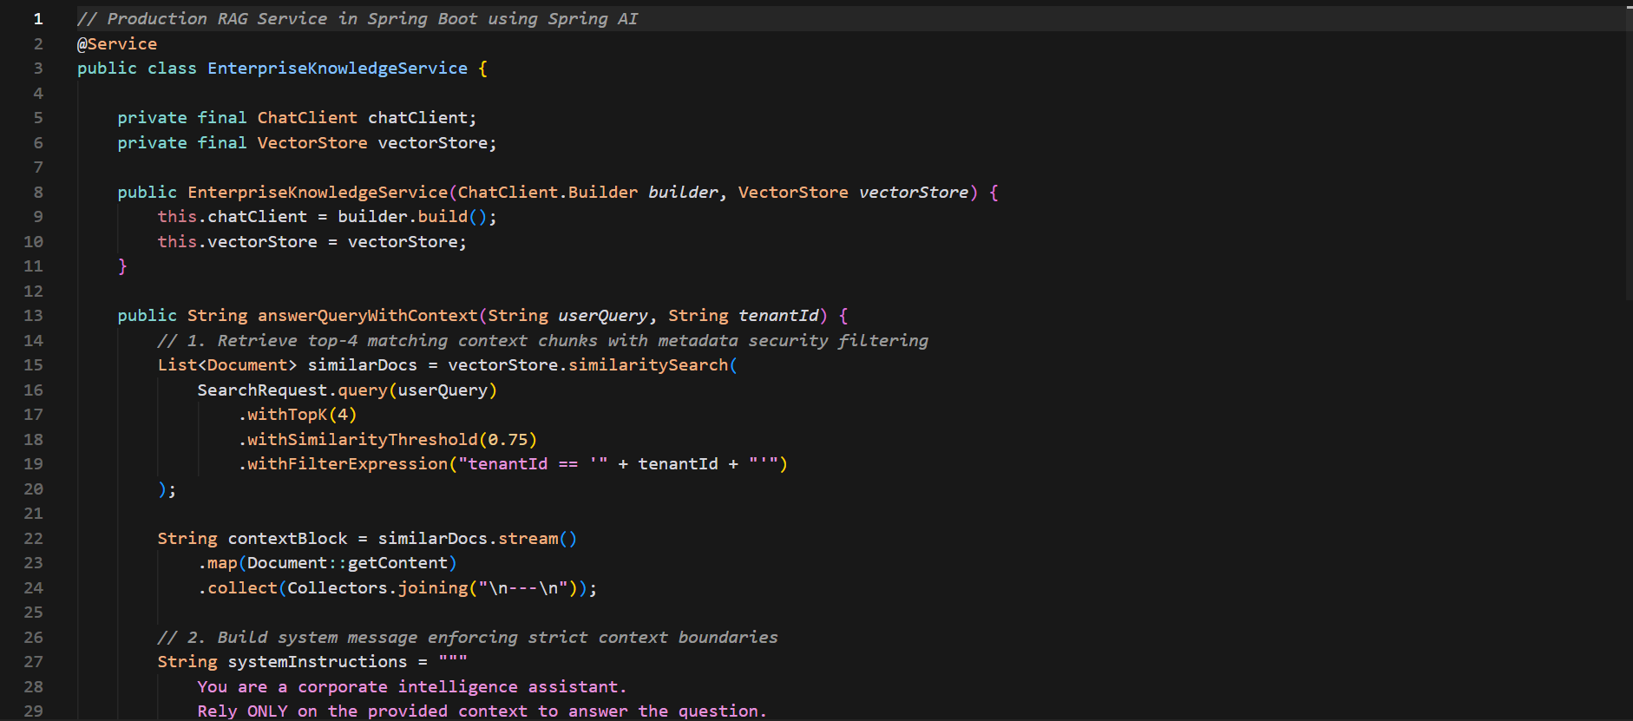
Task: Click the VectorStore type on line 6
Action: point(312,143)
